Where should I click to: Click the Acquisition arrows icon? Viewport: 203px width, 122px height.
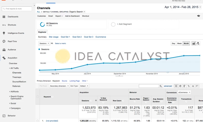coord(4,58)
